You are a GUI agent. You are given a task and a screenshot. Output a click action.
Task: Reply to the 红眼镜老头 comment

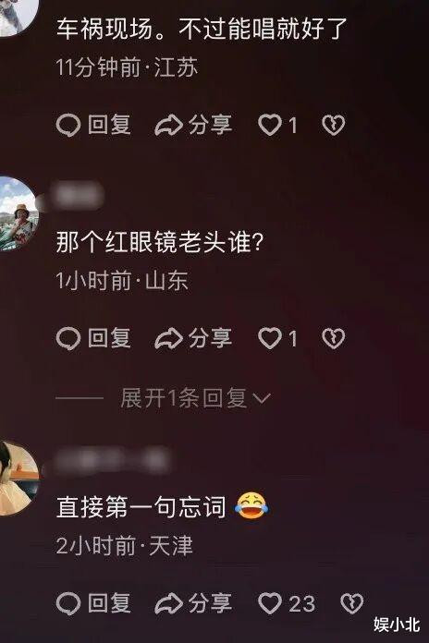tap(93, 338)
